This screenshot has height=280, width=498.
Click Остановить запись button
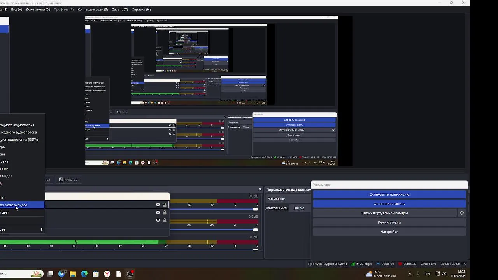coord(389,204)
